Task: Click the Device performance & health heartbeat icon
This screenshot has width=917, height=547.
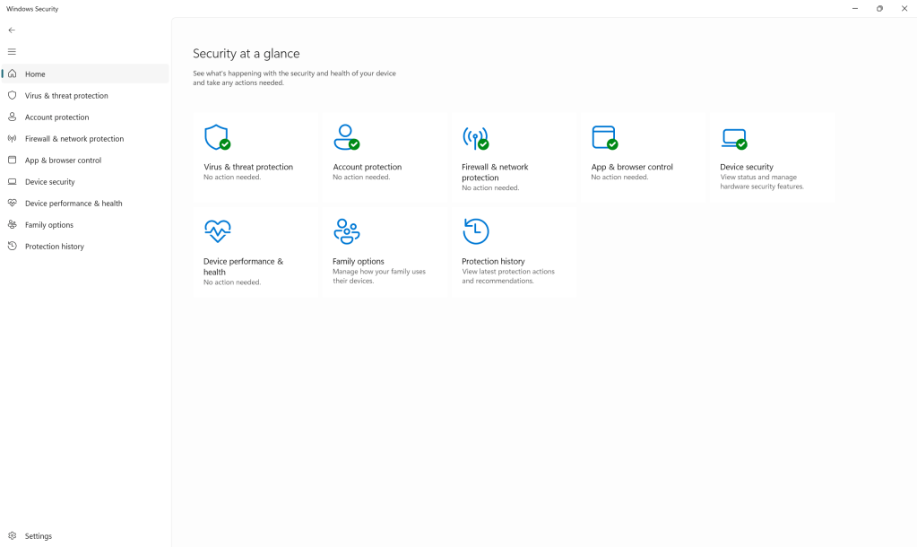Action: pos(218,231)
